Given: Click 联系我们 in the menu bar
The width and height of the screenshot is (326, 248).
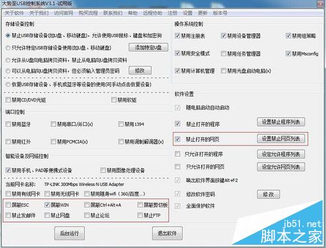Looking at the screenshot, I should pos(113,13).
